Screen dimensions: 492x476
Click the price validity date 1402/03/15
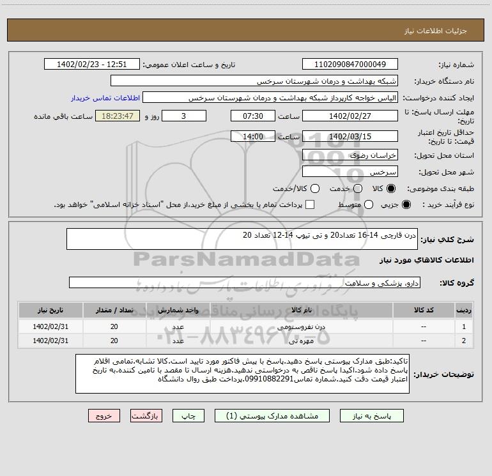pyautogui.click(x=350, y=136)
